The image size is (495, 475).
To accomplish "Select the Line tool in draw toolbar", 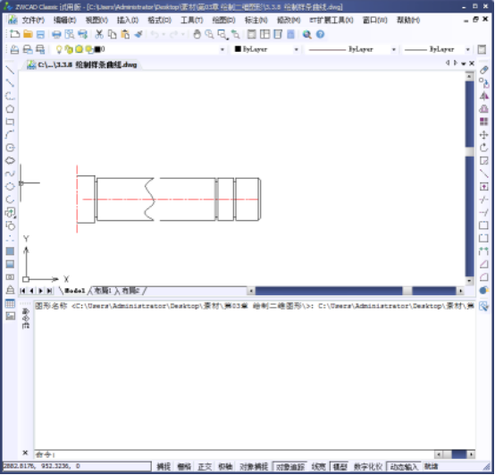I will 10,70.
